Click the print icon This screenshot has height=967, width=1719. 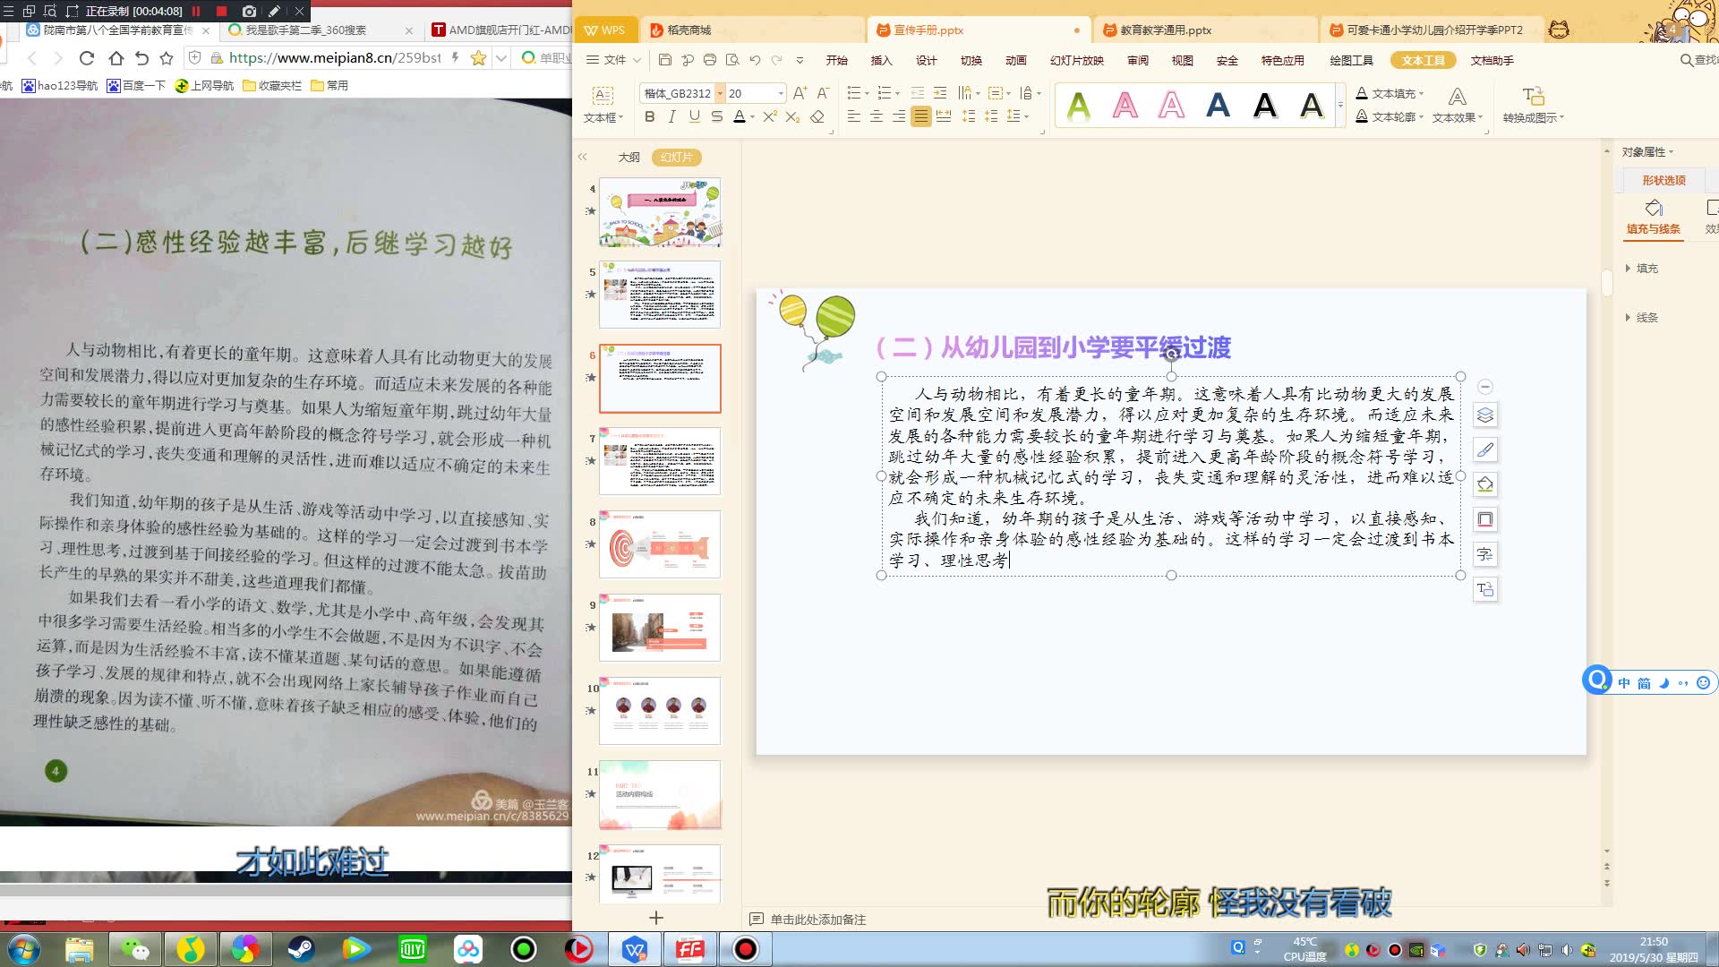point(709,60)
